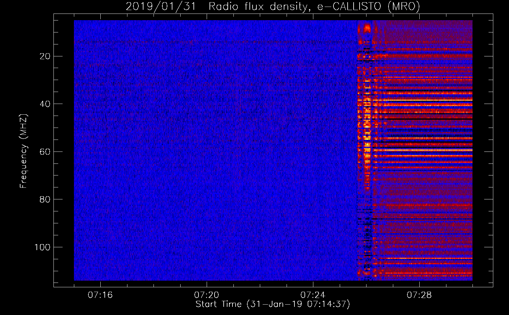
Task: Click the '07:24' time tick label
Action: pos(313,295)
